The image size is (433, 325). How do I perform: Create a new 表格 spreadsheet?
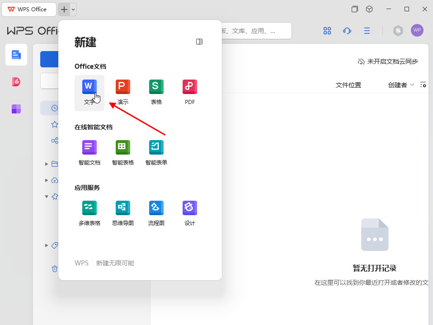click(x=156, y=92)
